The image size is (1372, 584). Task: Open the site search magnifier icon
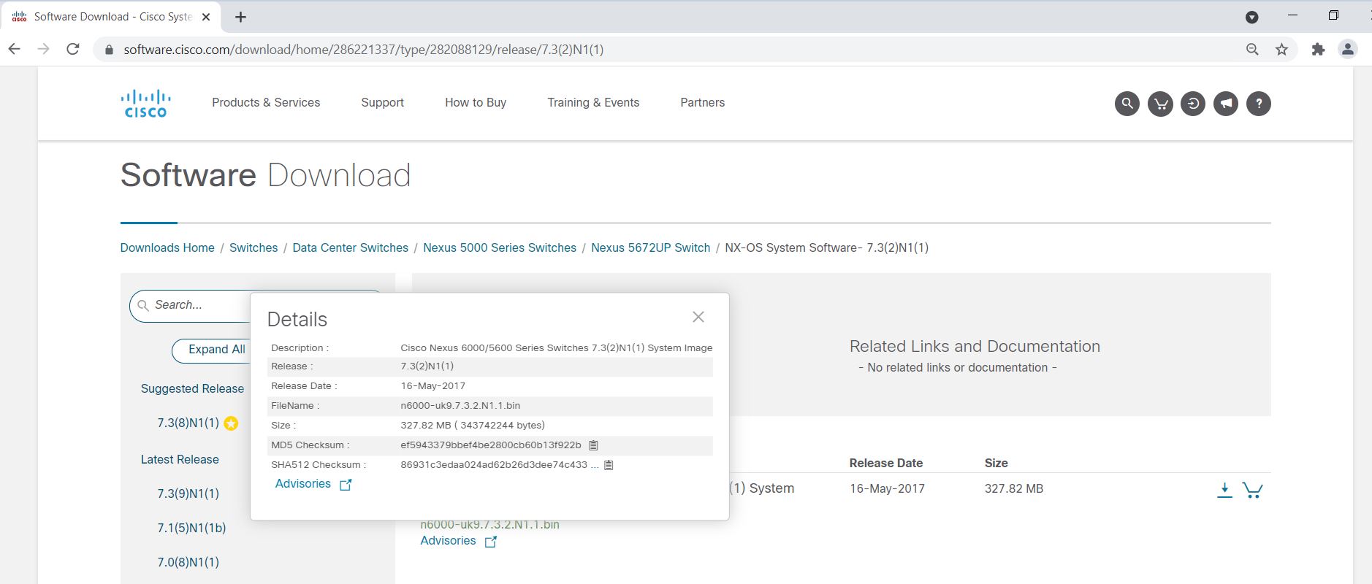[x=1127, y=104]
